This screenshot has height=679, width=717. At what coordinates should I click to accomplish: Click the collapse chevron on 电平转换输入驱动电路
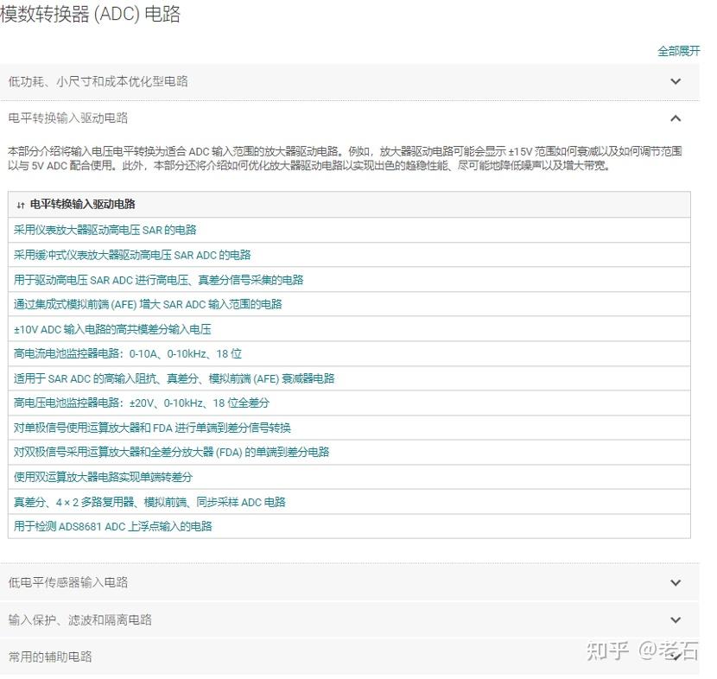[676, 117]
